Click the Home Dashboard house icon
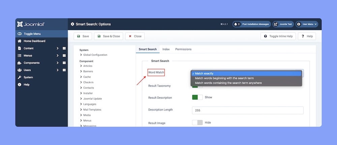Screen dimensions: 337x145 coord(20,41)
